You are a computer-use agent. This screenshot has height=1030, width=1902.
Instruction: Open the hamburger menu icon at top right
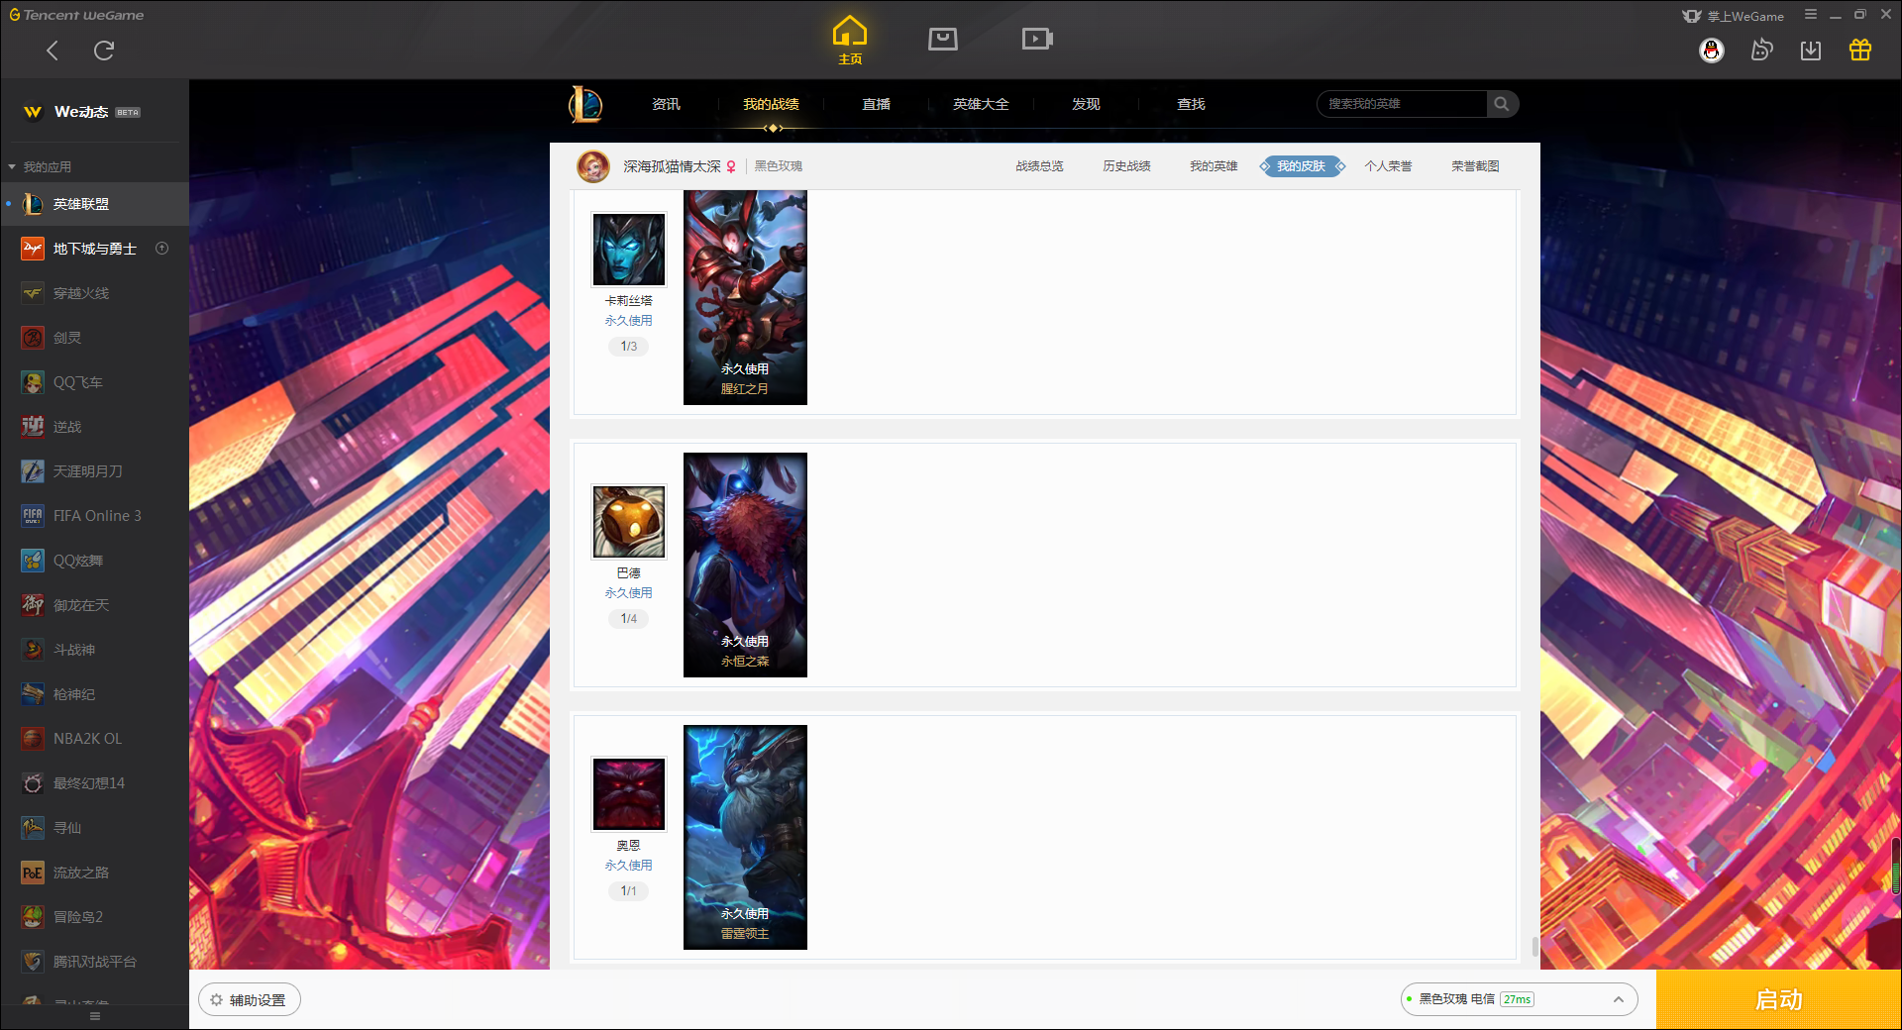click(x=1811, y=15)
